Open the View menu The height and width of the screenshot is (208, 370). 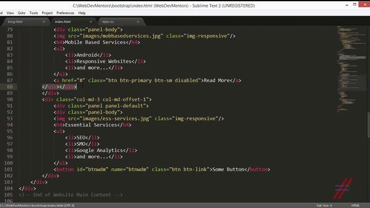pos(10,13)
